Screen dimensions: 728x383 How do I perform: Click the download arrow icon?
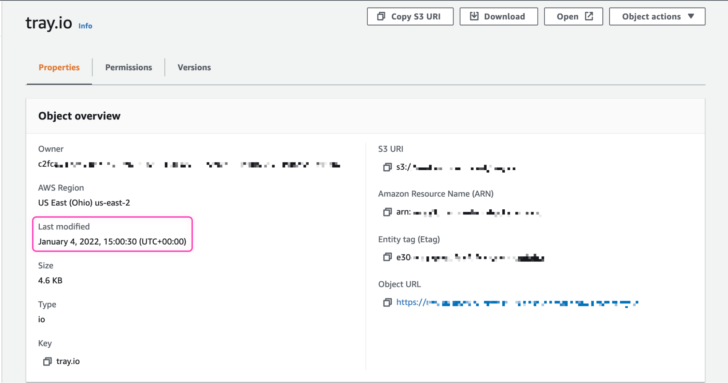(x=474, y=16)
